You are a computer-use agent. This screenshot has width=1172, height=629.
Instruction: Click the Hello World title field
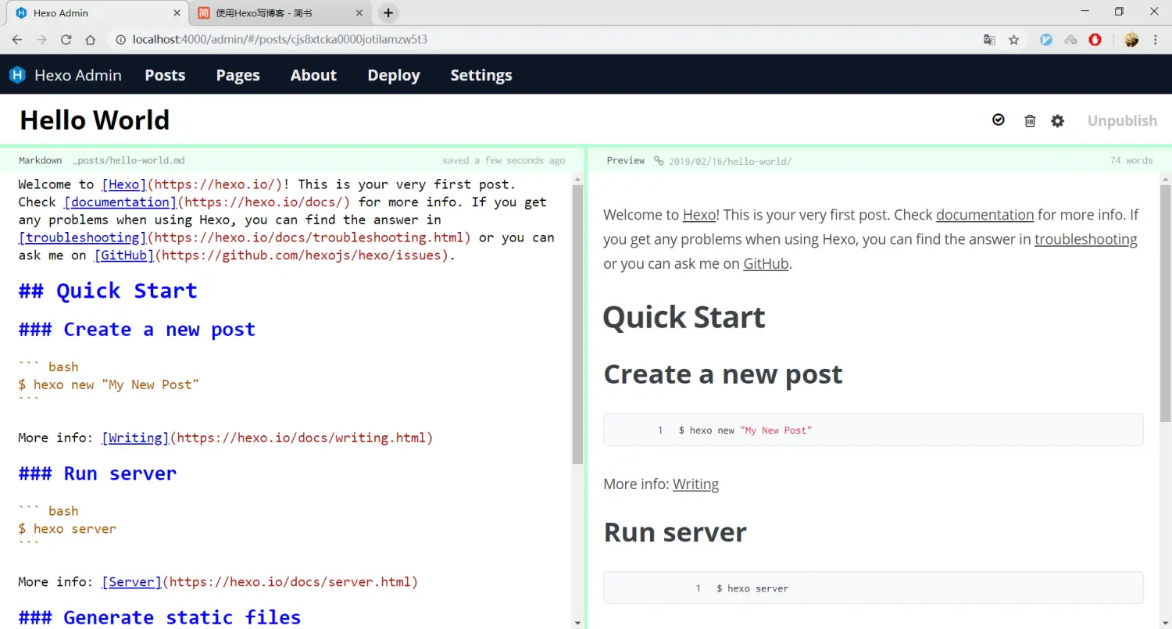click(95, 120)
